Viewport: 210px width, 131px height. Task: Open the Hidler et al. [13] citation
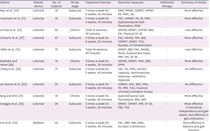pyautogui.click(x=10, y=50)
